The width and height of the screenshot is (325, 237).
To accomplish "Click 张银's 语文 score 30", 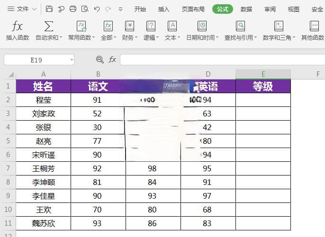I will point(98,127).
